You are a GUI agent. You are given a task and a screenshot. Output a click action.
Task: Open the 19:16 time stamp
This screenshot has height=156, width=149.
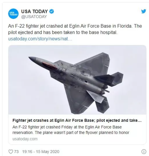coord(27,152)
